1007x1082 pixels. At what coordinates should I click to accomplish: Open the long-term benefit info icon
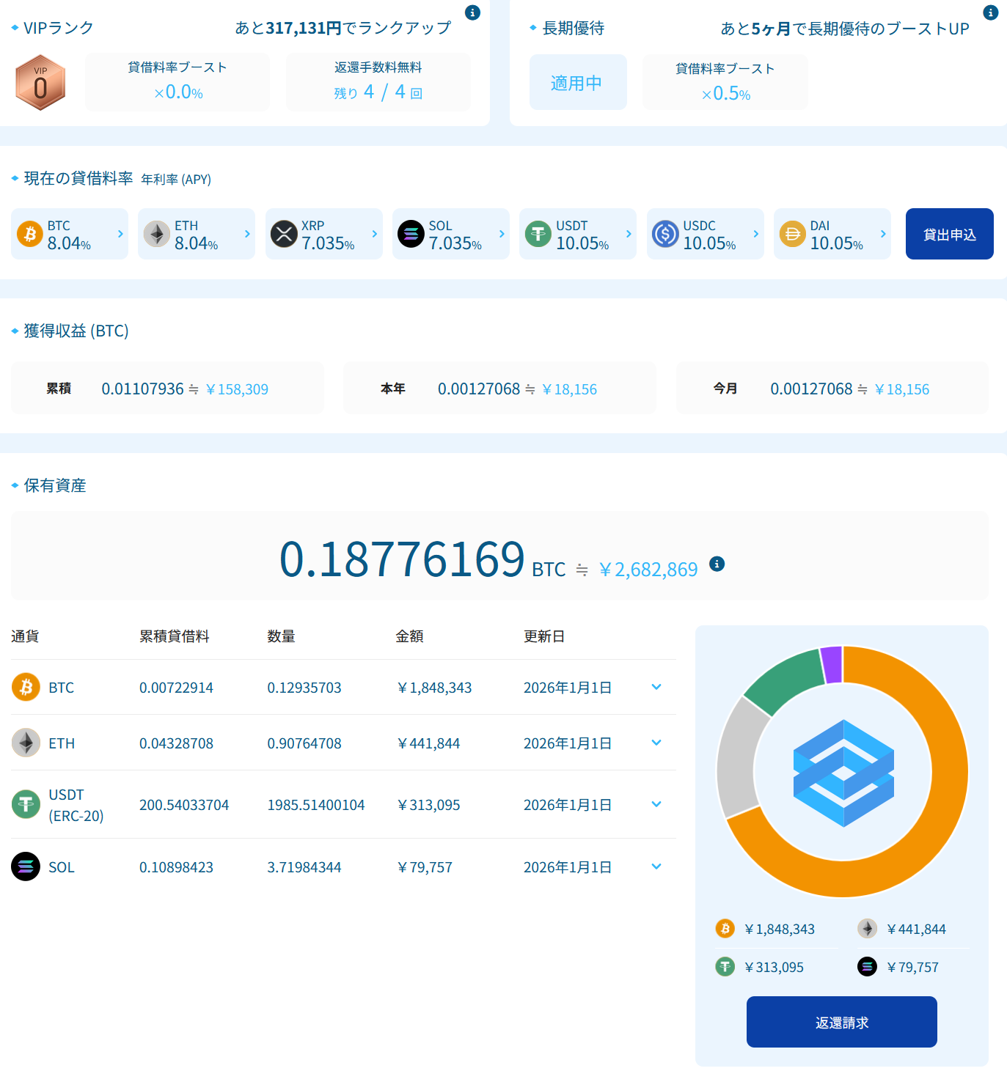tap(990, 12)
